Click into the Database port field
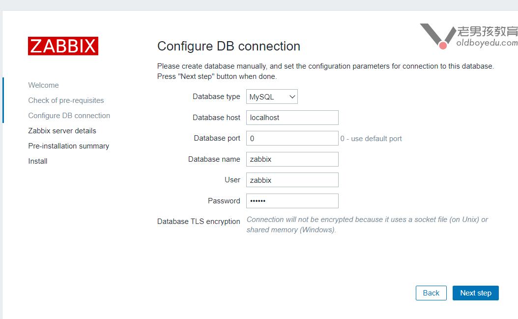The image size is (518, 319). pyautogui.click(x=292, y=138)
